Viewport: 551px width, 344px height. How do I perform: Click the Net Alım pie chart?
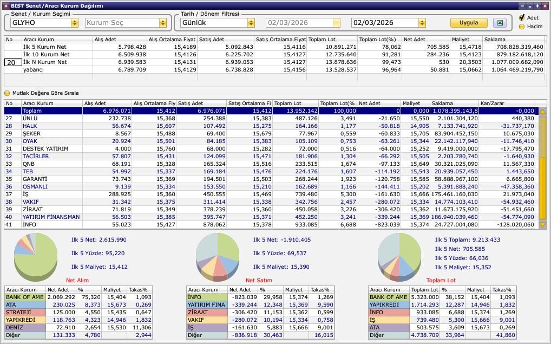(36, 255)
